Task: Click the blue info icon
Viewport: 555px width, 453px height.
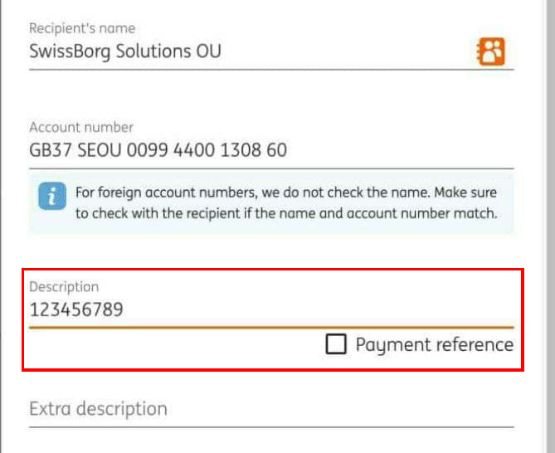Action: (52, 197)
